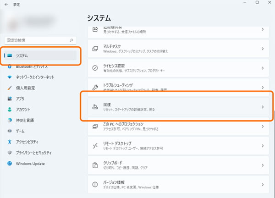Open ライセンス認証 via its right chevron
Viewport: 275px width, 198px height.
[x=263, y=68]
